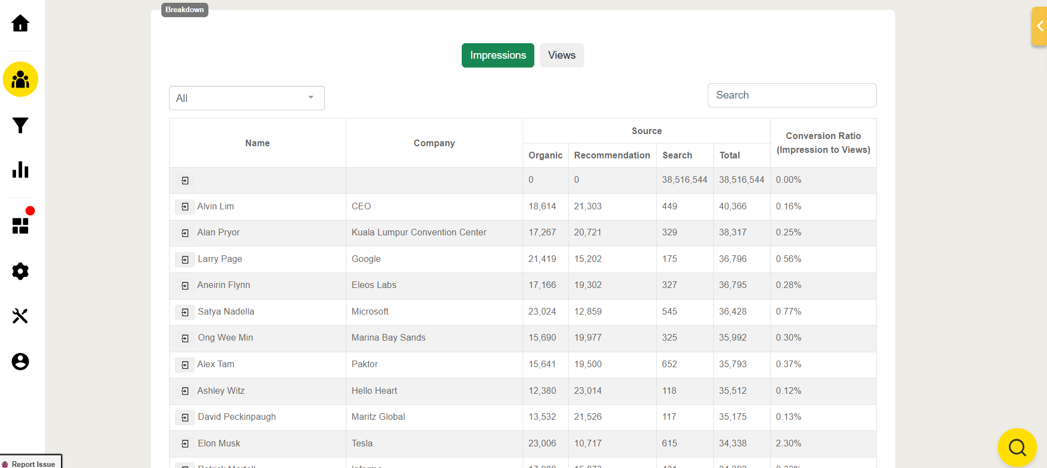1047x468 pixels.
Task: Open the Settings gear sidebar icon
Action: pos(21,271)
